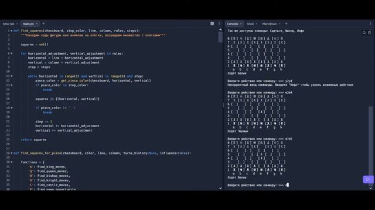Click the docstring on line 2
Image resolution: width=375 pixels, height=210 pixels.
pos(93,35)
